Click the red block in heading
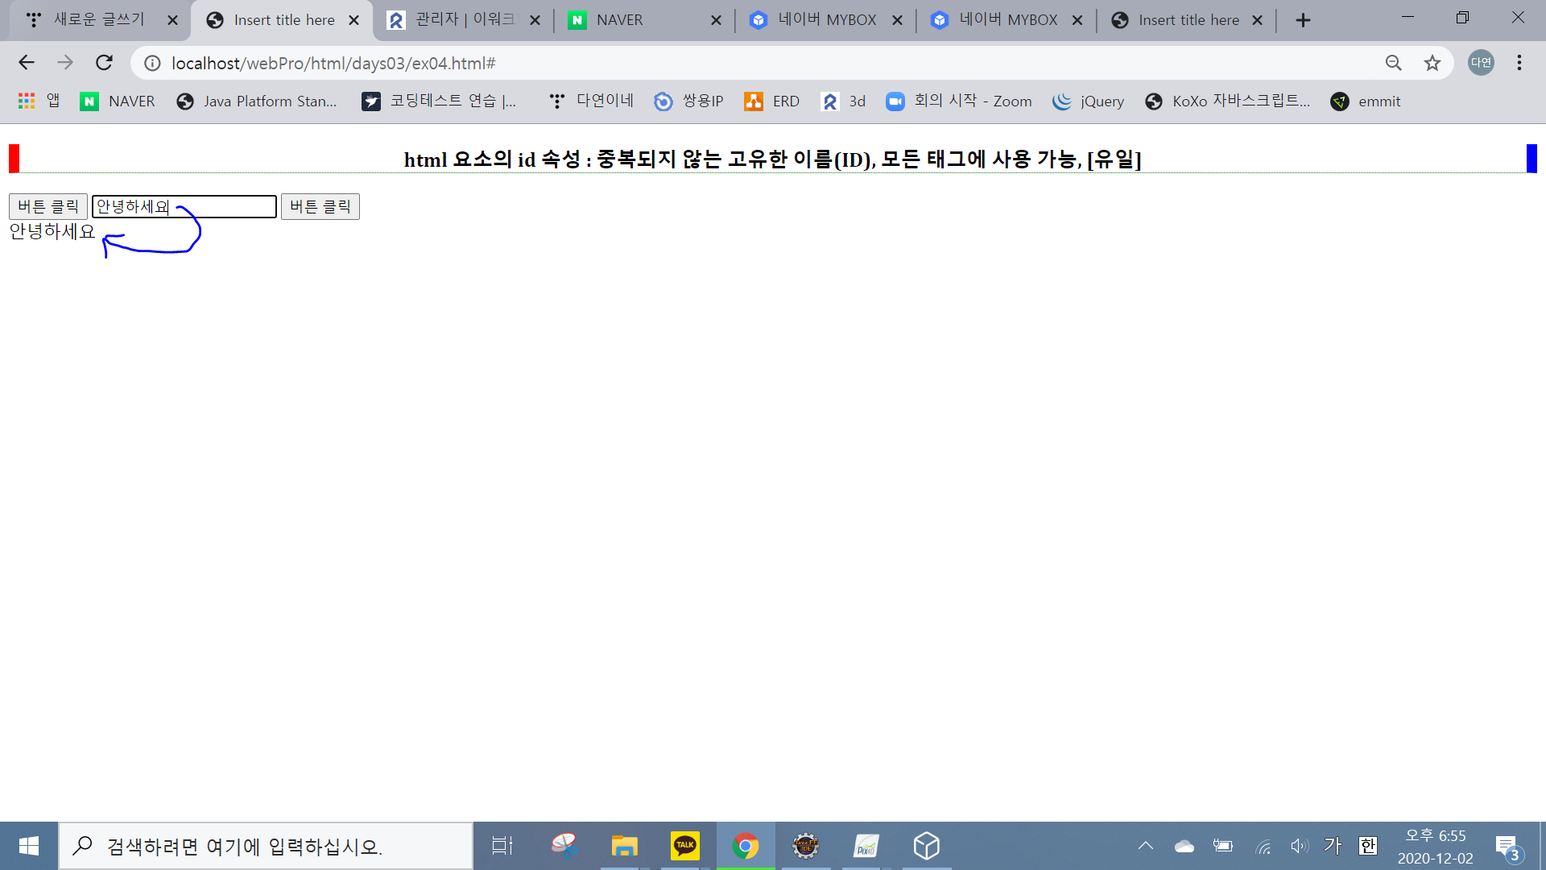Viewport: 1546px width, 870px height. [14, 158]
